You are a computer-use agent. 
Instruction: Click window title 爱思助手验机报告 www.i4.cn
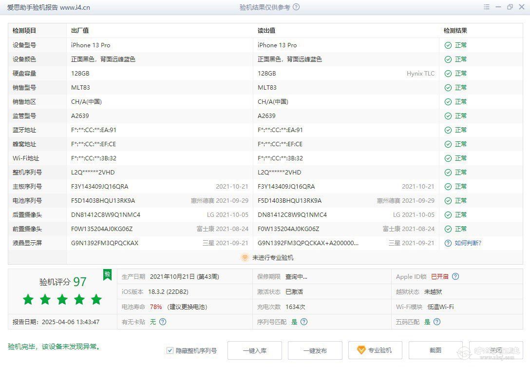49,7
